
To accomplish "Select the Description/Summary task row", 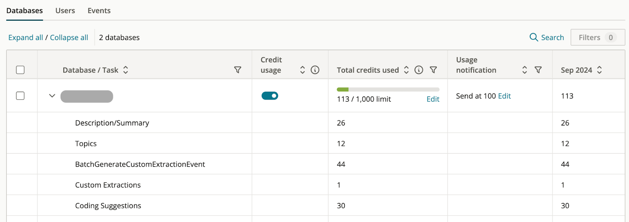I will coord(316,123).
